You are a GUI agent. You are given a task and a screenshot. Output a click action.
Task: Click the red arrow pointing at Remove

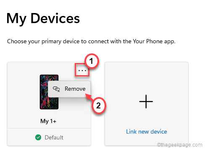pos(89,97)
